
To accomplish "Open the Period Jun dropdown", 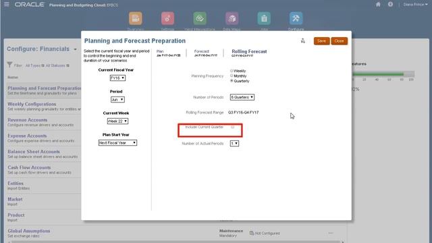I will pyautogui.click(x=117, y=99).
